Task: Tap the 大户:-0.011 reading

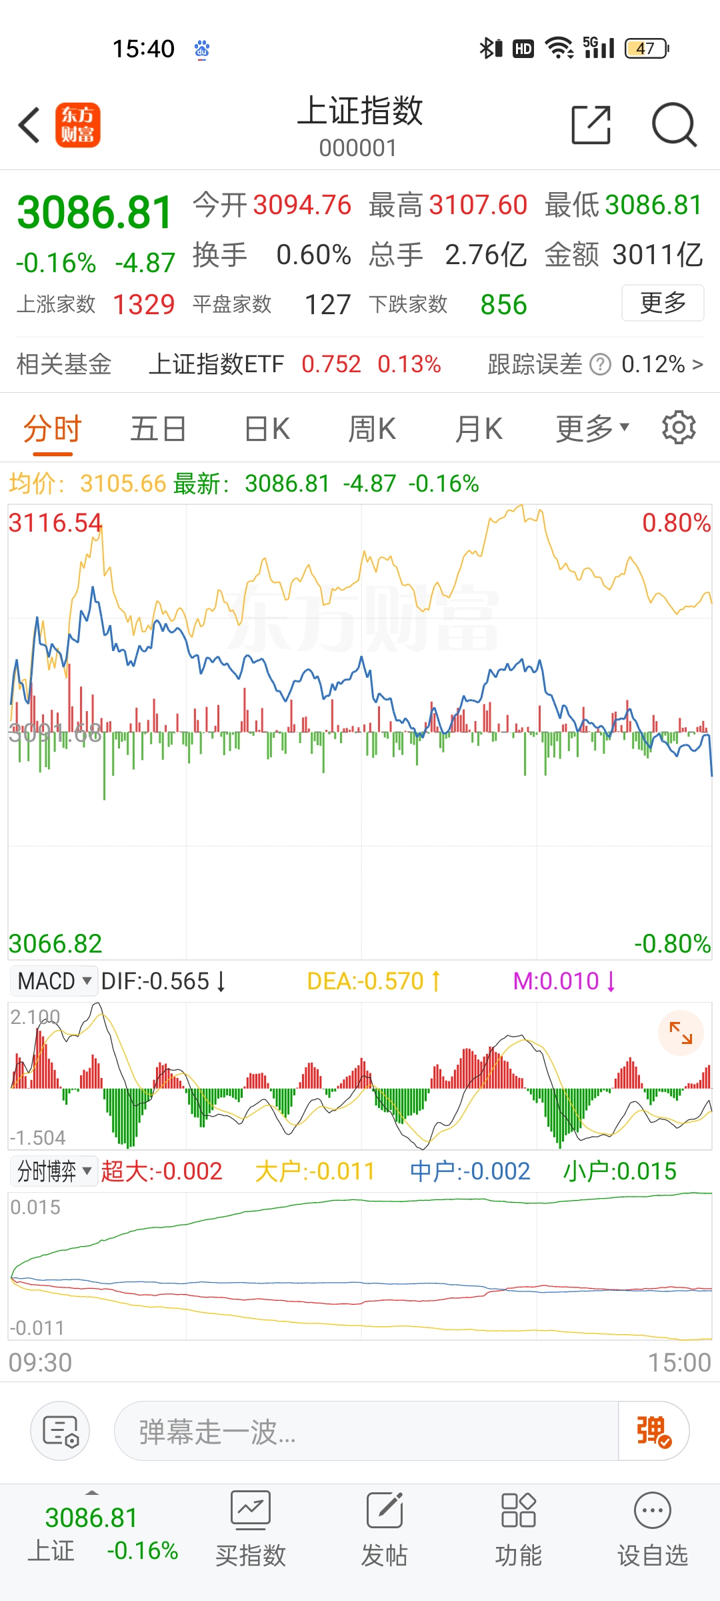Action: coord(315,1171)
